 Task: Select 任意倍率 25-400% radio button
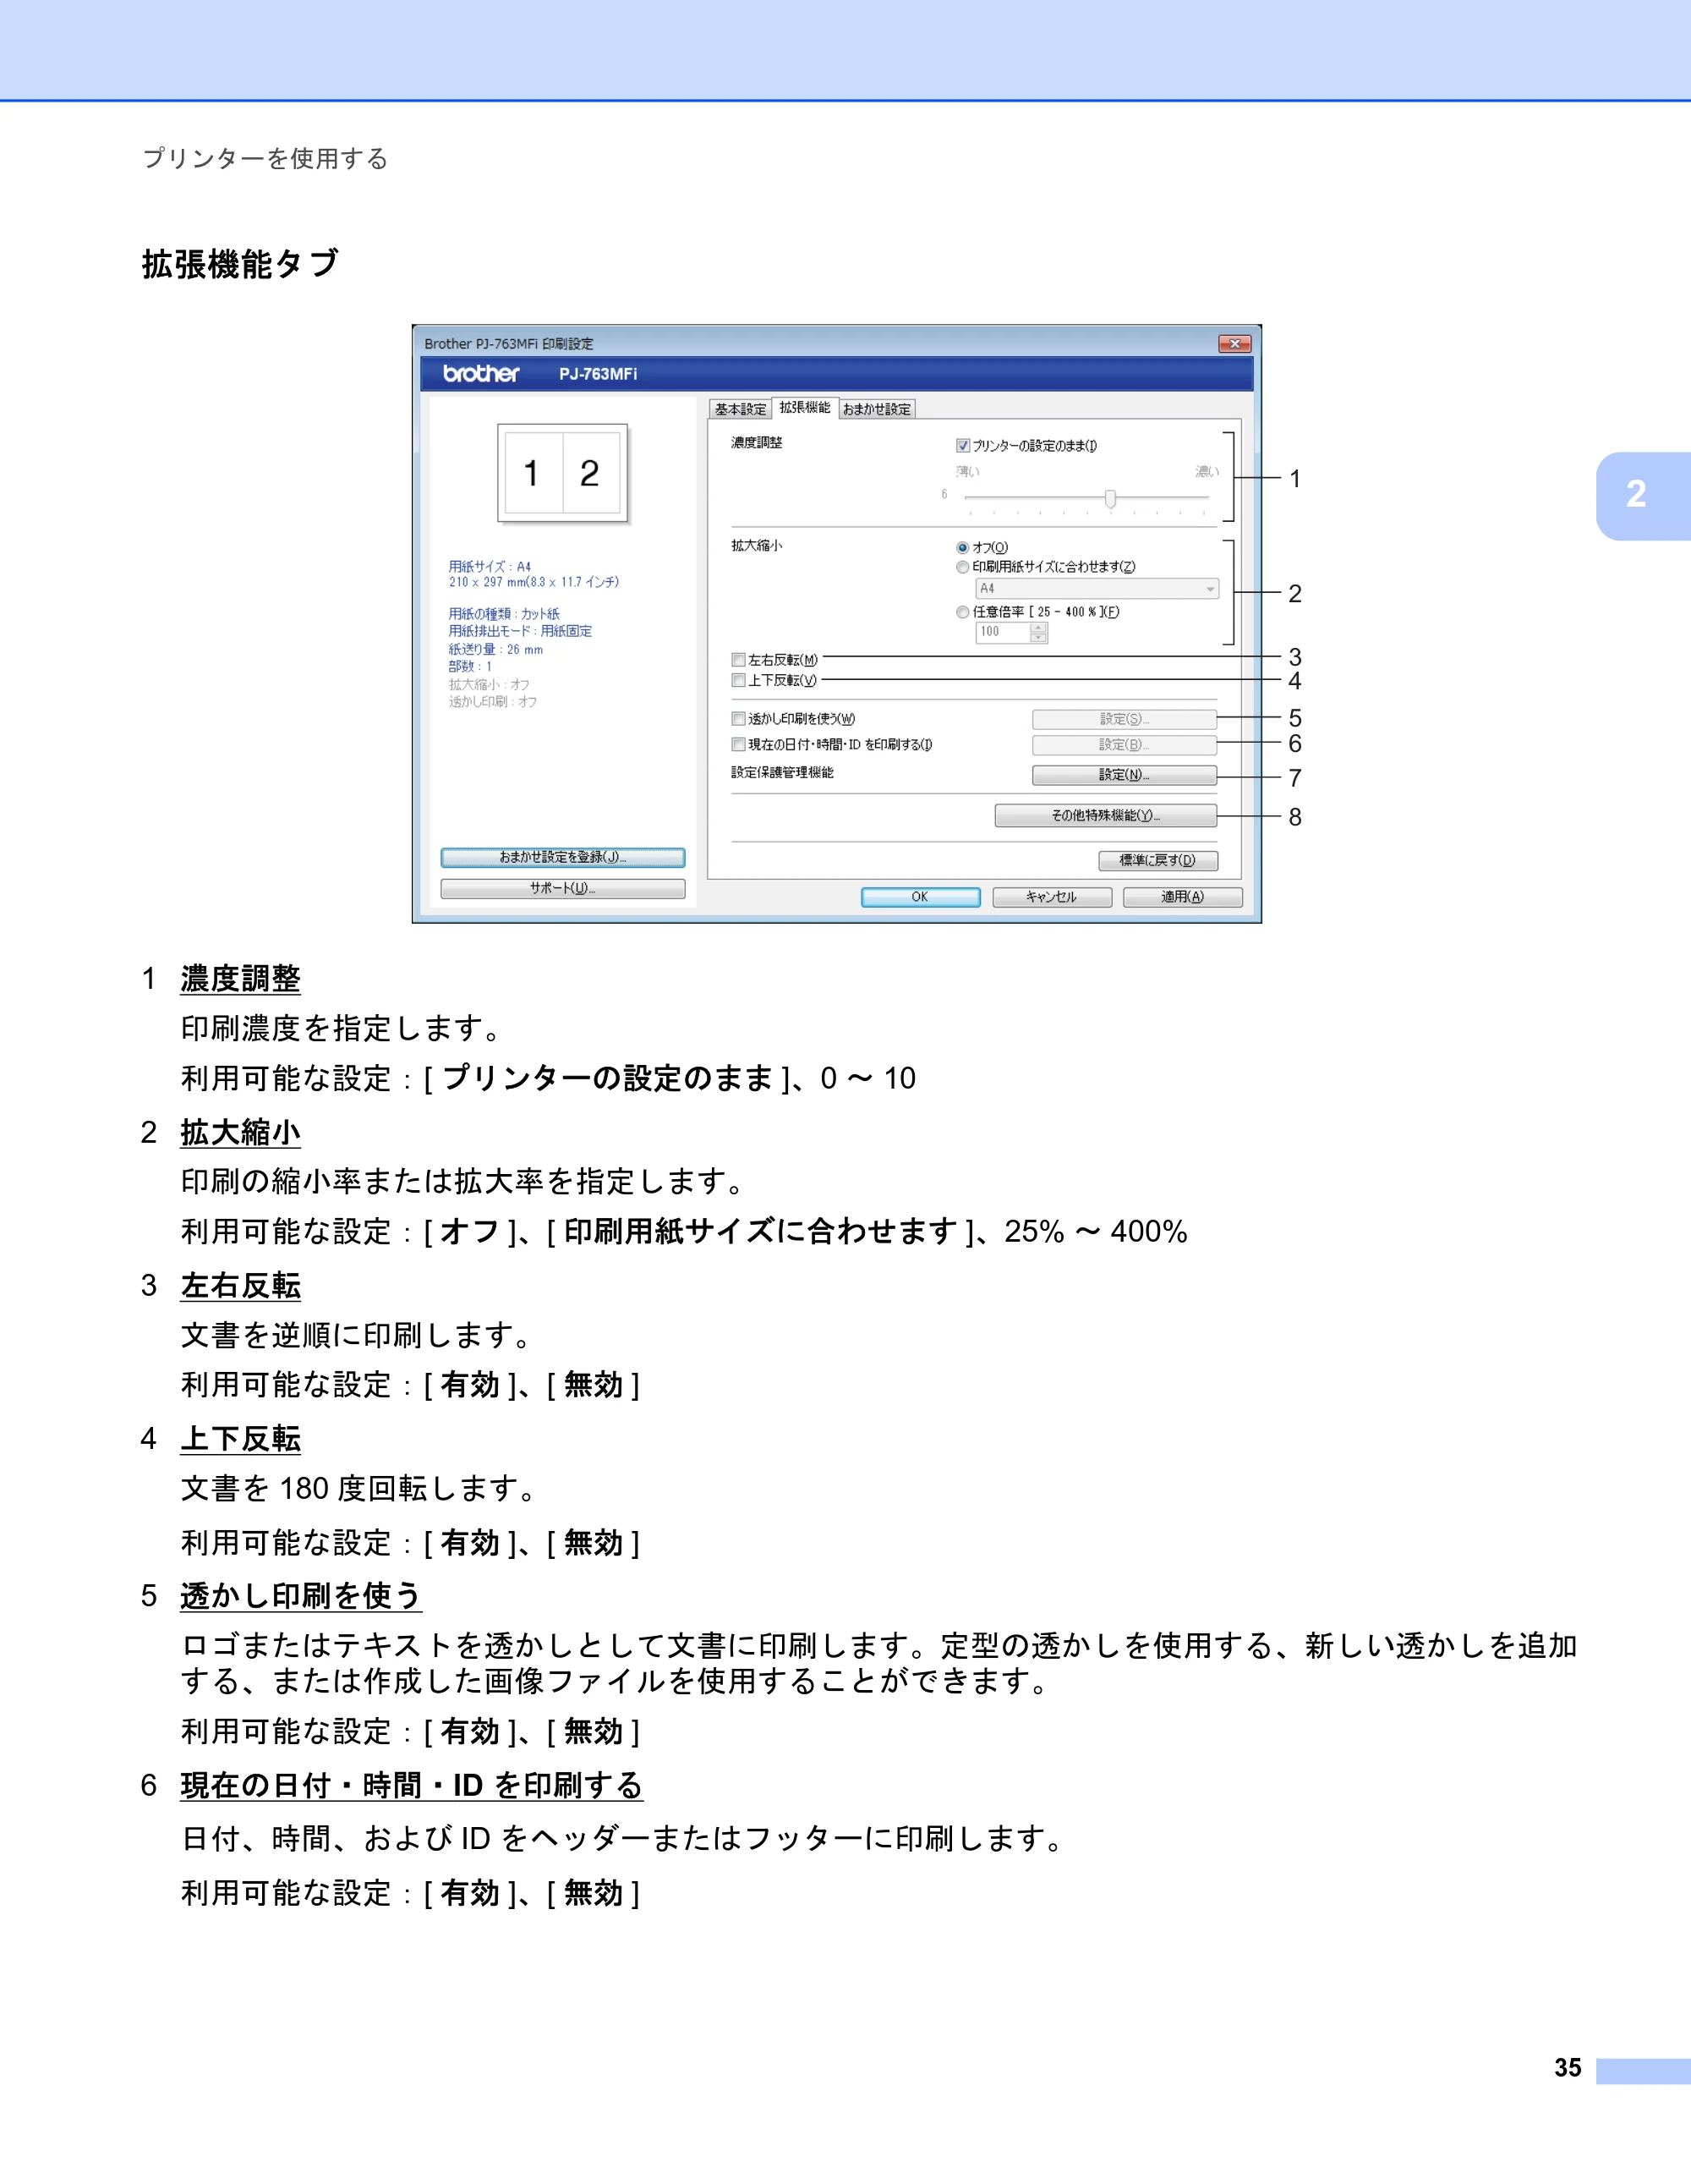coord(962,612)
